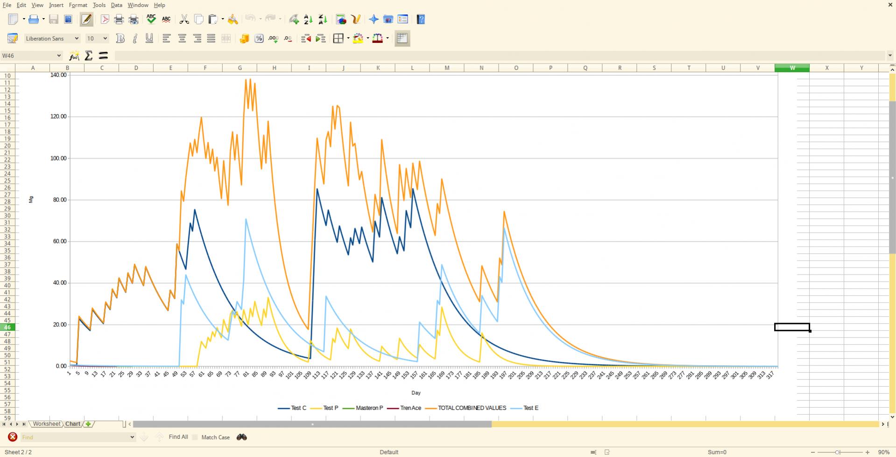This screenshot has width=896, height=457.
Task: Toggle grid lines for current sheet
Action: click(x=402, y=38)
